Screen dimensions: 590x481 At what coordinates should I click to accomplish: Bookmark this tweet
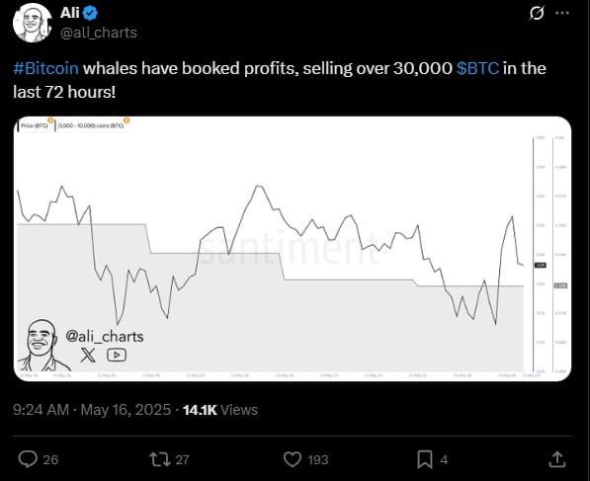pyautogui.click(x=425, y=459)
